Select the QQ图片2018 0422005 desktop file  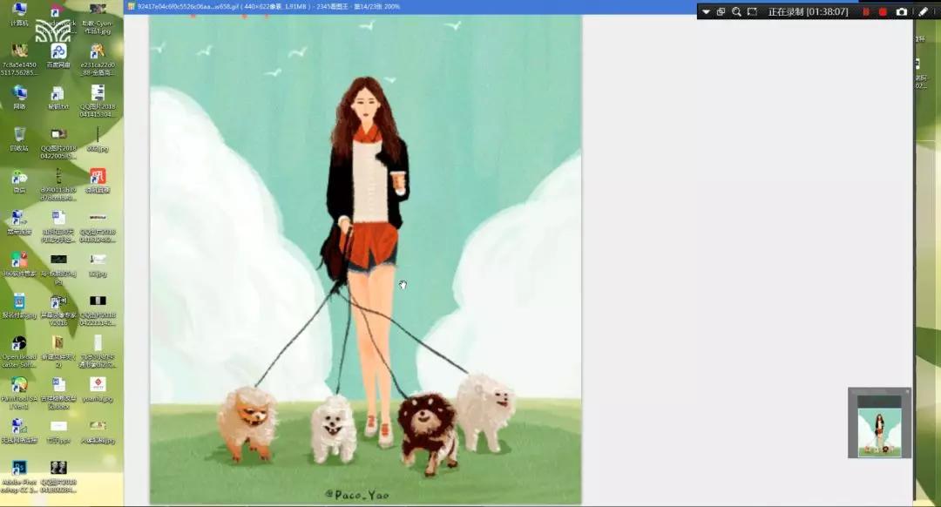58,144
